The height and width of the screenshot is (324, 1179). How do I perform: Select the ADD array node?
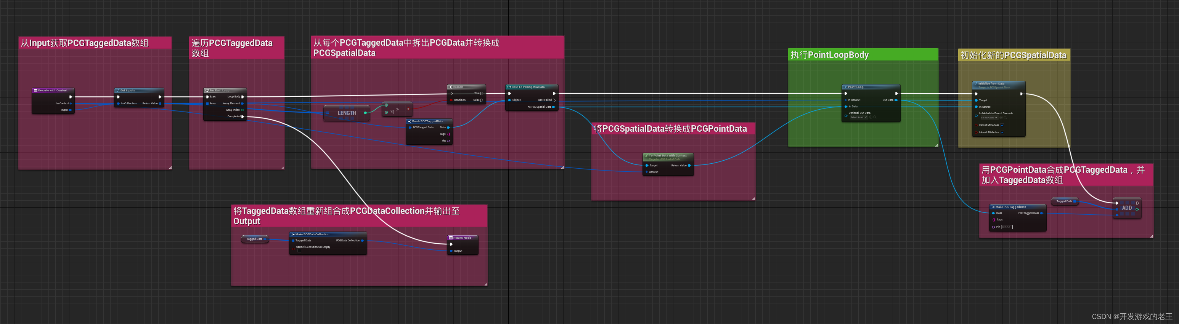point(1127,208)
